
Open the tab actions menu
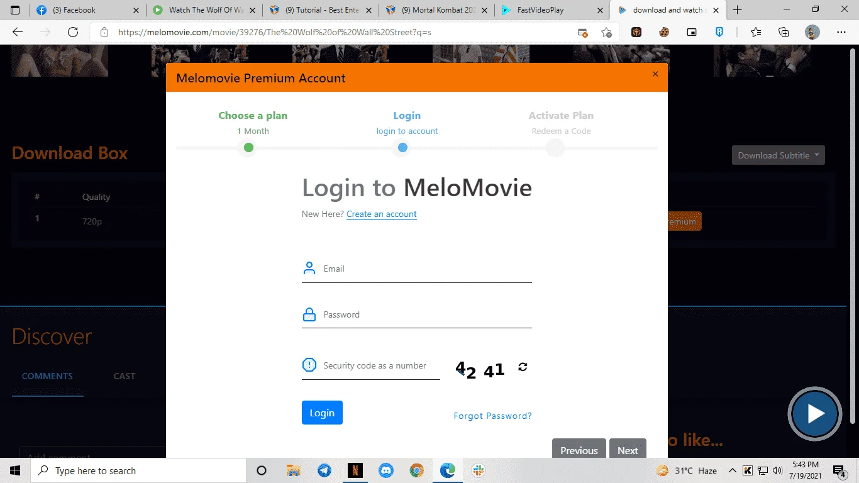(15, 10)
